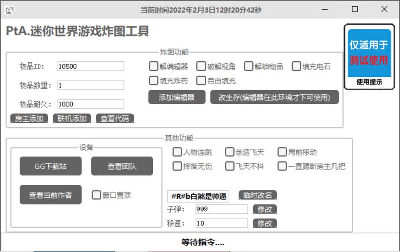This screenshot has width=400, height=252.
Task: Toggle the 解锁物品 checkbox
Action: [x=248, y=66]
